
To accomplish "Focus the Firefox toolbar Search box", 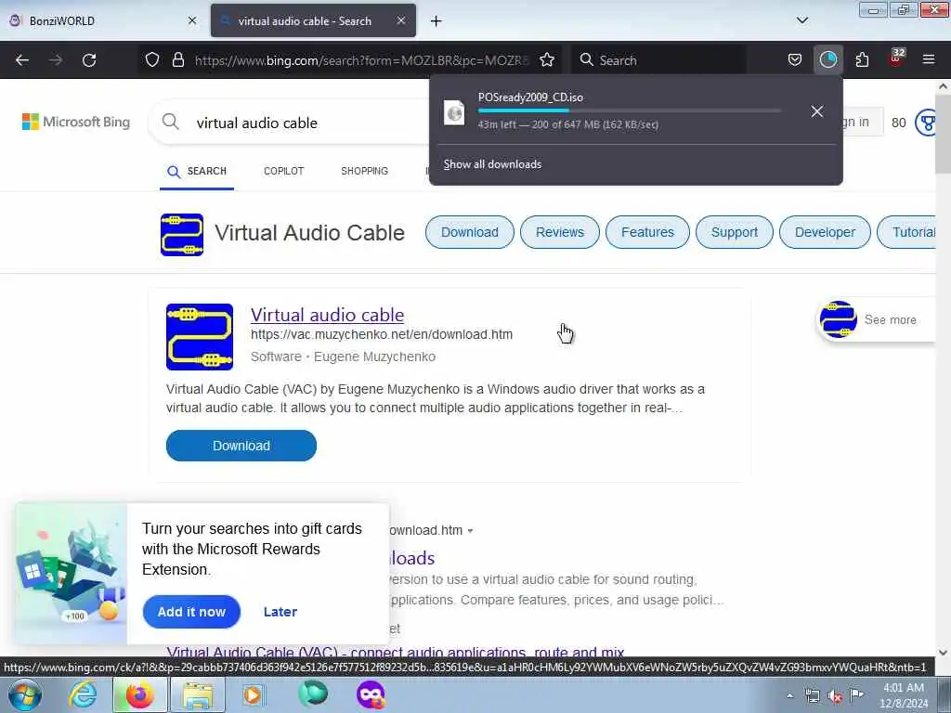I will [x=658, y=60].
